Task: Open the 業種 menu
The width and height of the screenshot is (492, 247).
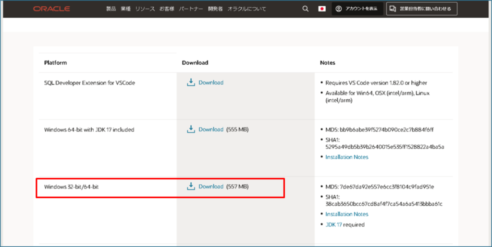Action: click(125, 9)
